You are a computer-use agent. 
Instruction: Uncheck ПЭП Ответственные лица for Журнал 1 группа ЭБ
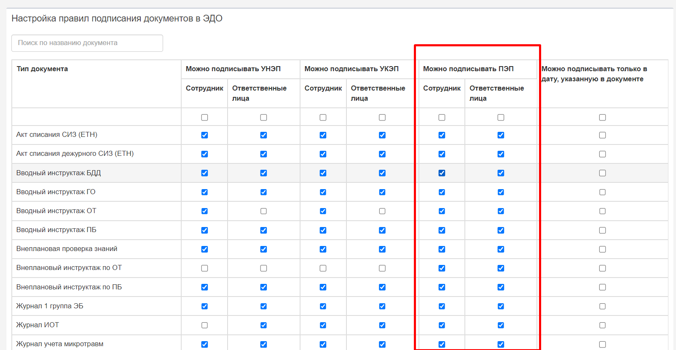501,306
